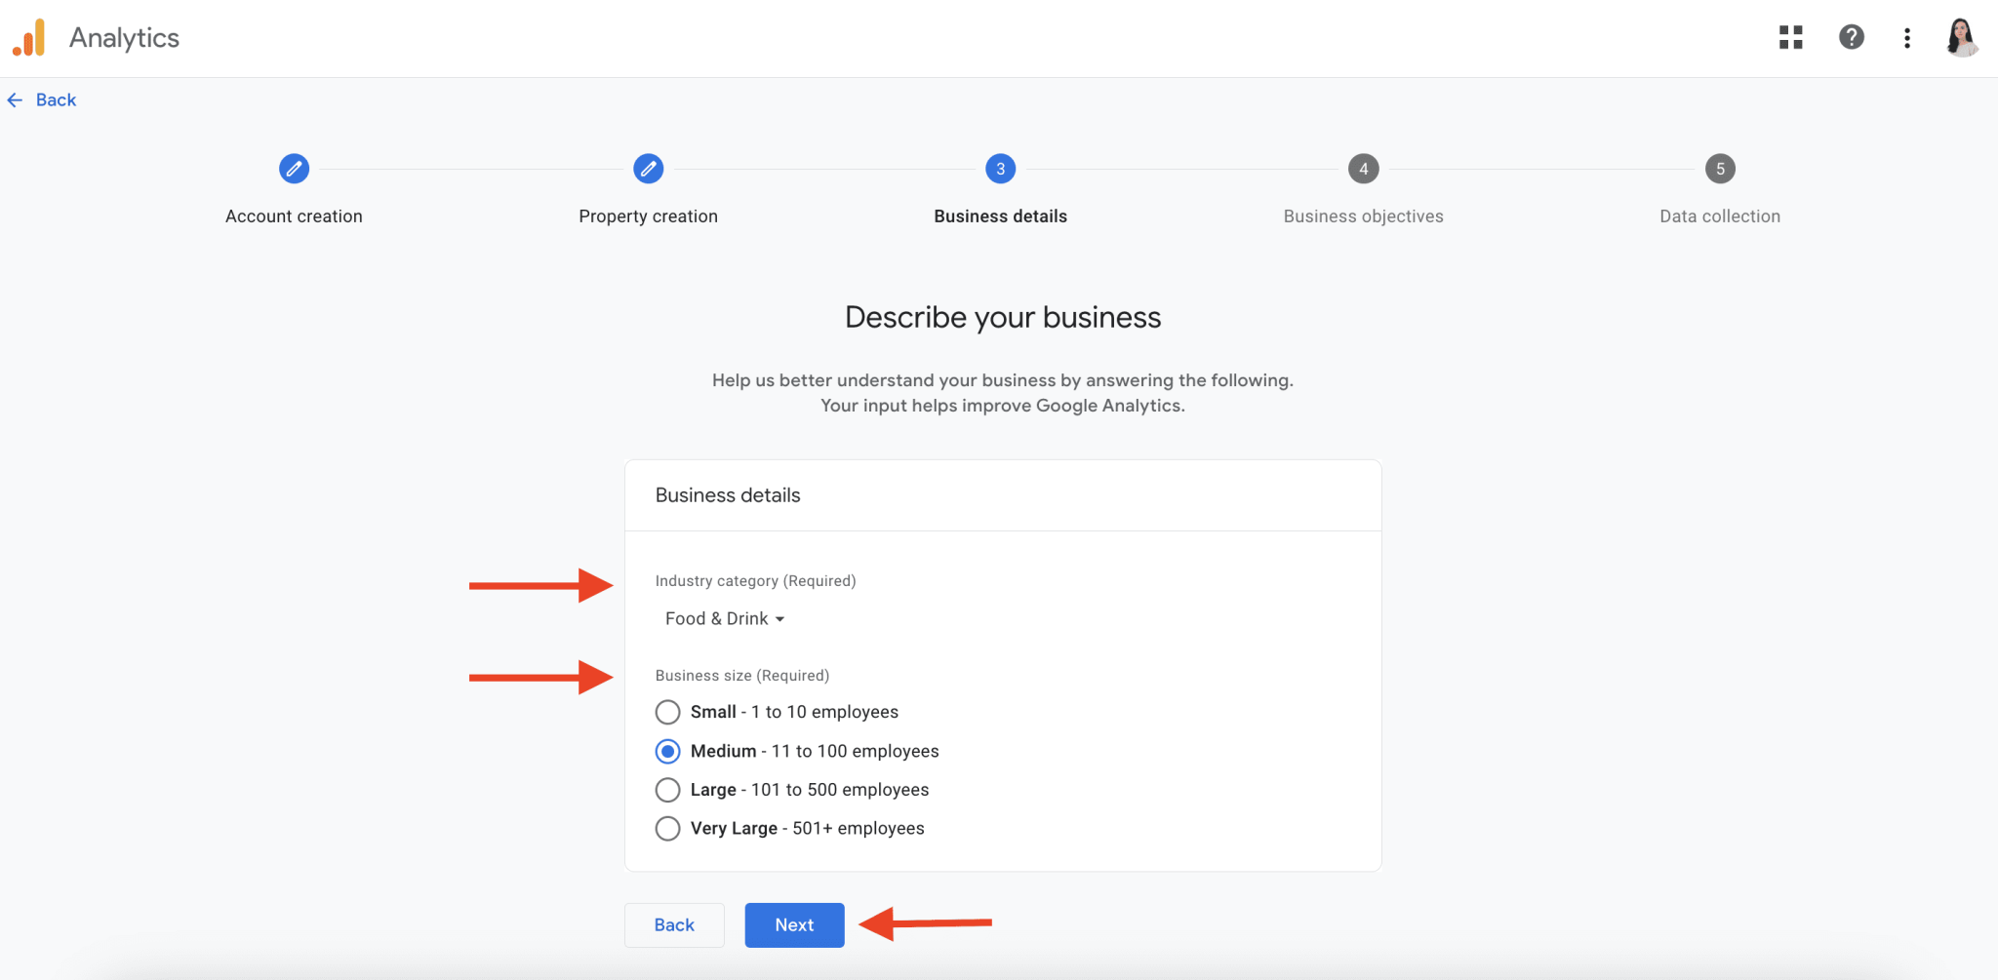Click the Describe your business heading

click(x=1003, y=318)
